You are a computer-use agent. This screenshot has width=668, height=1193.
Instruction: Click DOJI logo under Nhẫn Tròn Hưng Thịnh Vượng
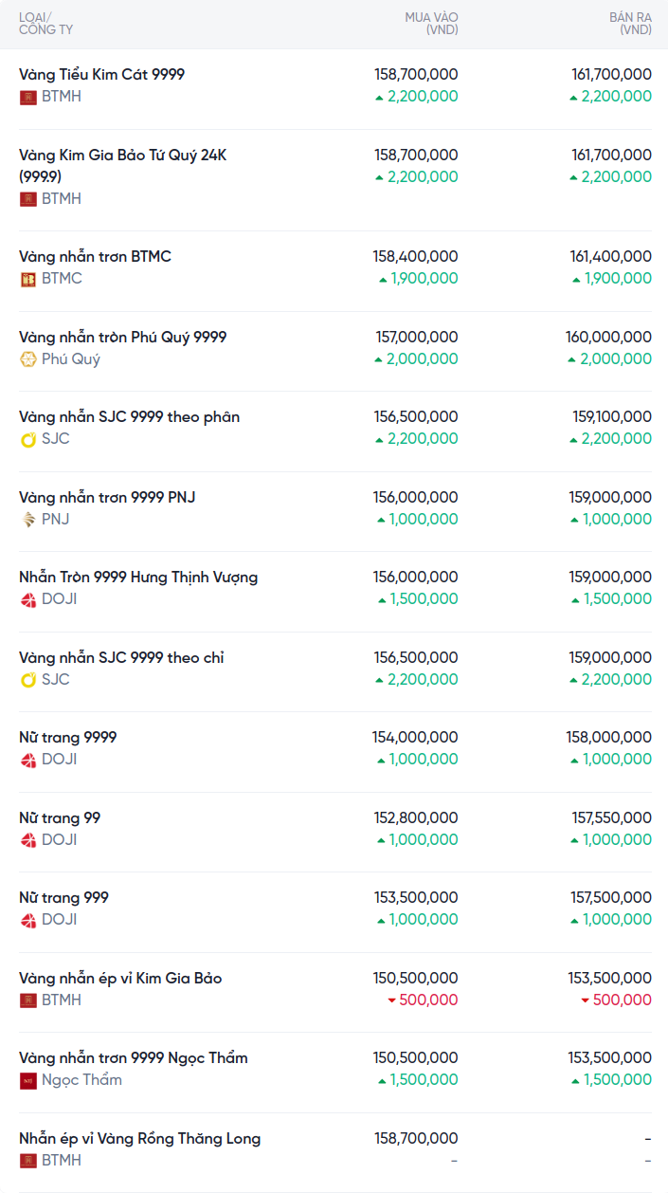(x=28, y=599)
